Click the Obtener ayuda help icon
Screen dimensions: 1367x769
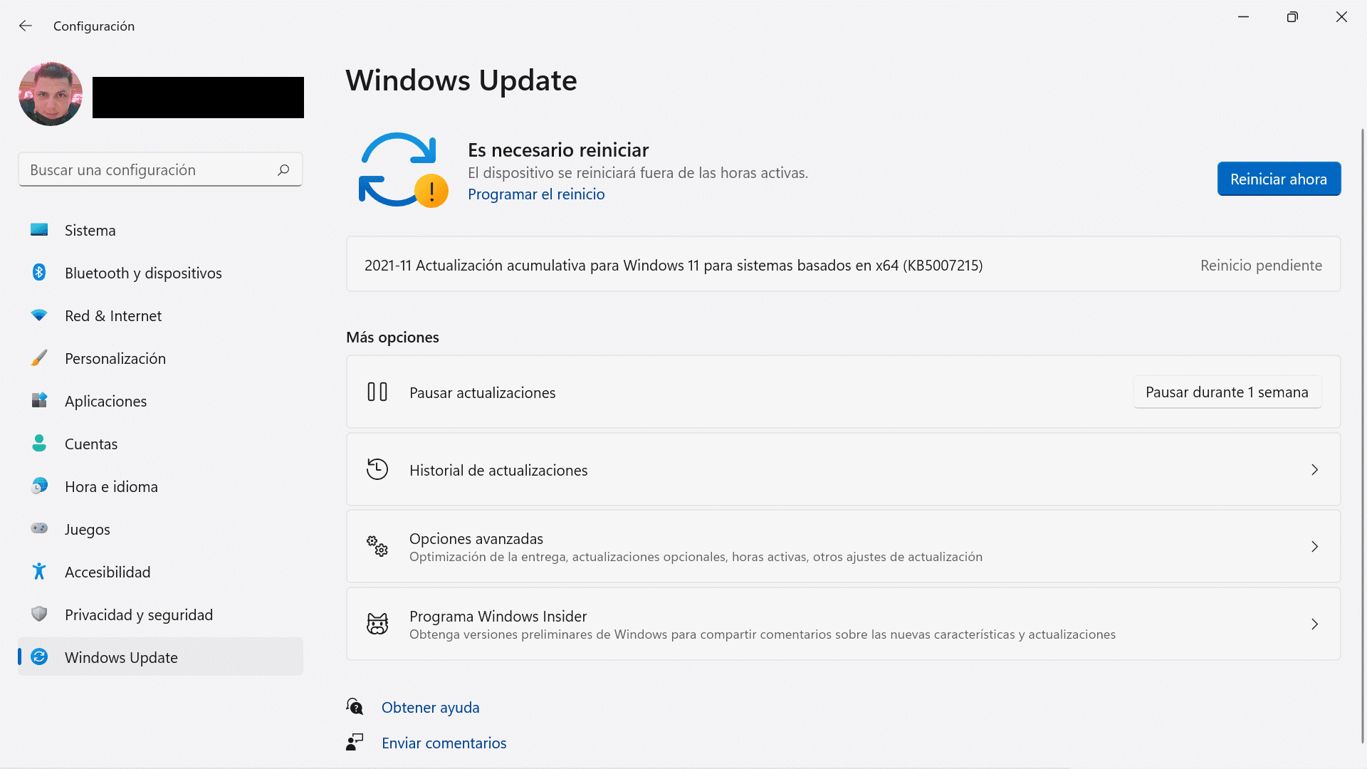click(x=355, y=706)
